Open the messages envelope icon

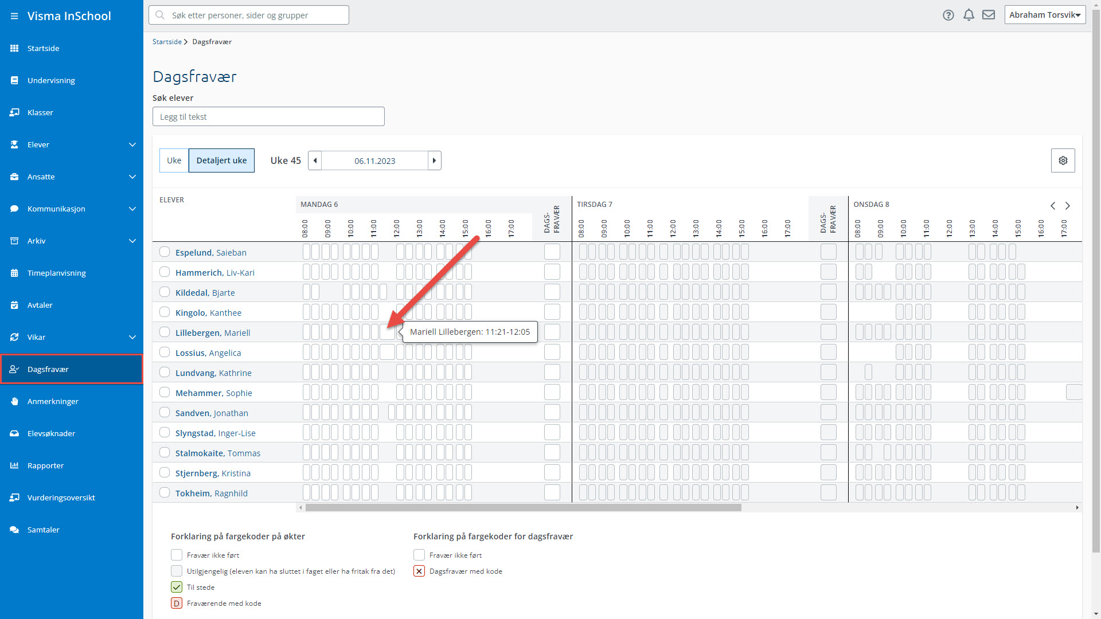tap(989, 15)
